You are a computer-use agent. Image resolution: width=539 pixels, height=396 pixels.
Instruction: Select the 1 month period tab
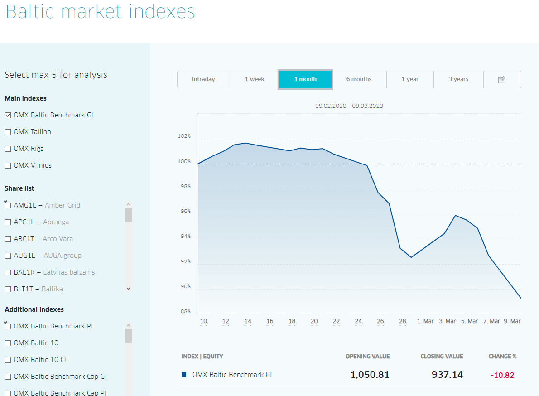305,79
